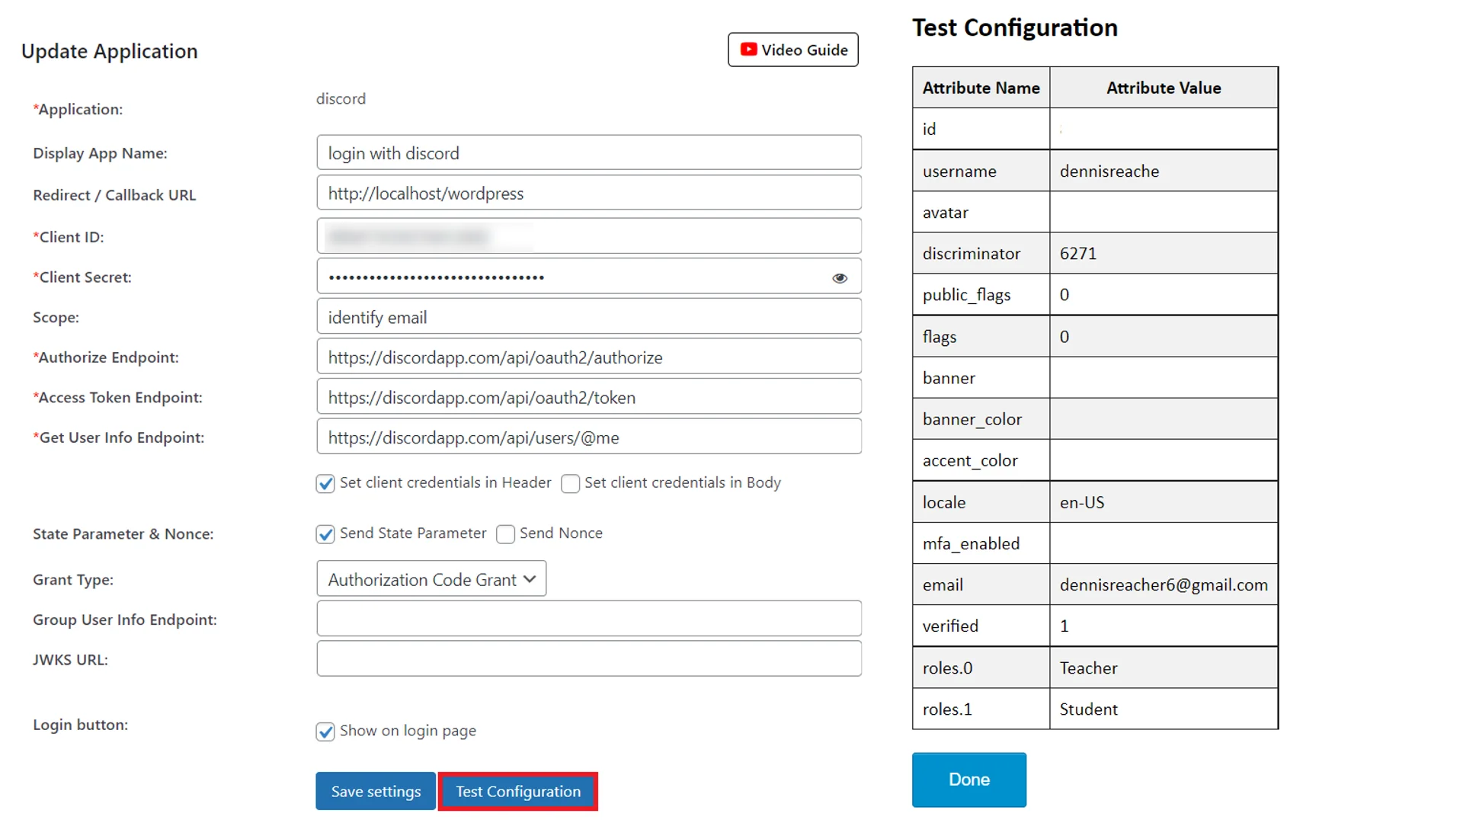Image resolution: width=1463 pixels, height=823 pixels.
Task: Click the Update Application heading
Action: 109,52
